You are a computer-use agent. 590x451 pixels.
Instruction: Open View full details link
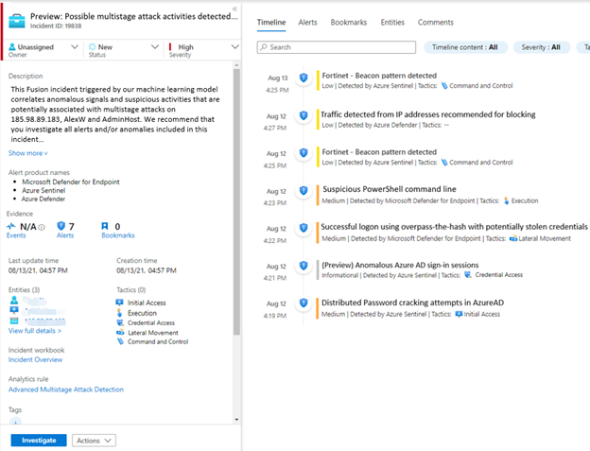(35, 331)
